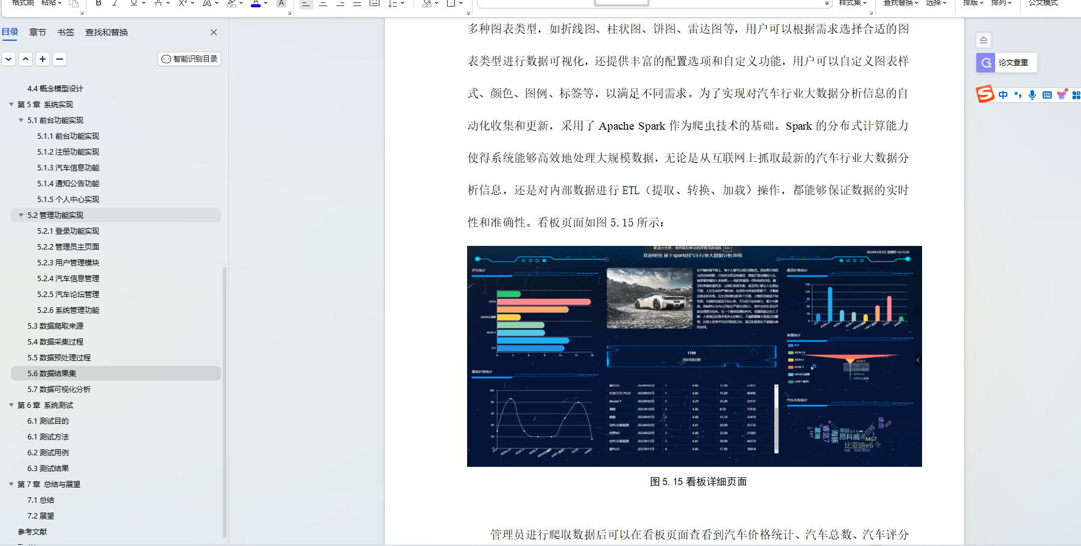Open the Sogou soft keyboard icon
Screen dimensions: 1081x546
coord(1047,95)
